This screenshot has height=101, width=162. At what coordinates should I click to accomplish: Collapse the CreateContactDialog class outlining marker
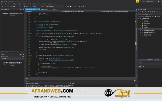pyautogui.click(x=31, y=21)
